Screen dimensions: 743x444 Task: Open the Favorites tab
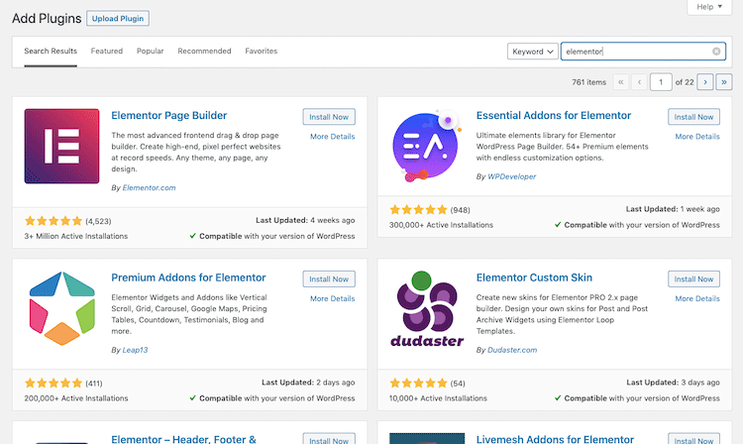[x=262, y=51]
